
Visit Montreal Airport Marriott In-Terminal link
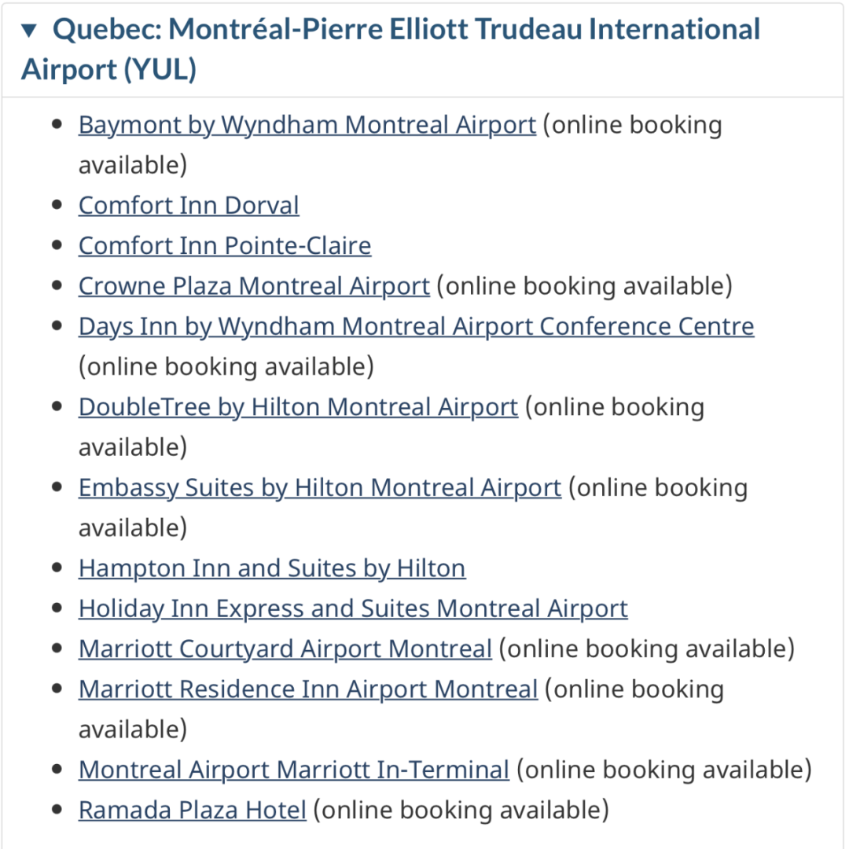click(294, 770)
